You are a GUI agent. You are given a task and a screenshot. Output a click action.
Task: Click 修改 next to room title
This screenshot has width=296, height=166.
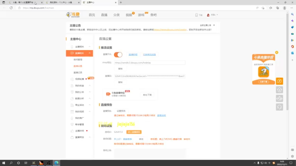pyautogui.click(x=141, y=139)
